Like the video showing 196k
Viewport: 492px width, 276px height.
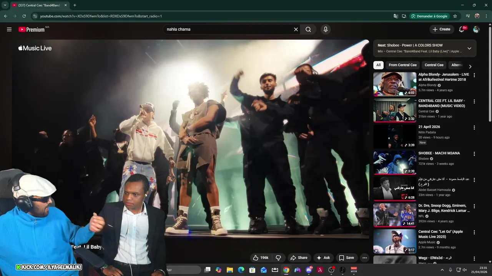pos(261,258)
